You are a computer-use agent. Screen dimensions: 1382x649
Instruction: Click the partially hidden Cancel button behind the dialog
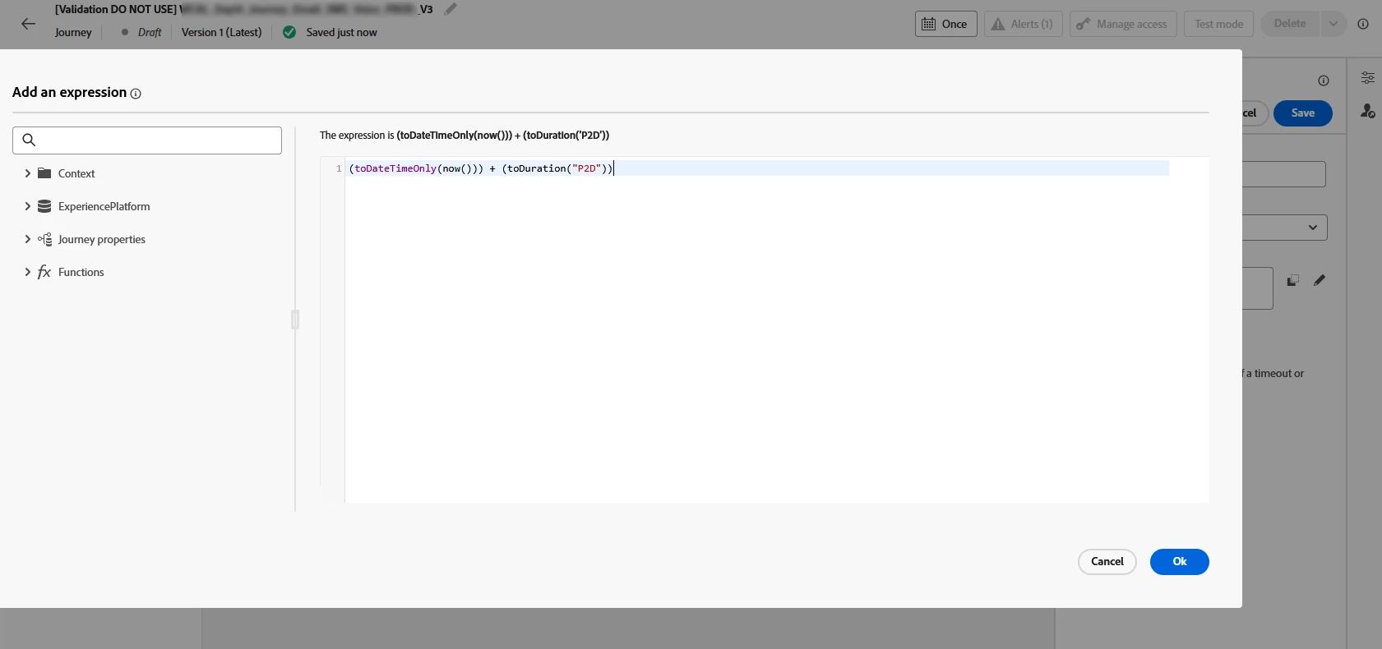point(1255,113)
